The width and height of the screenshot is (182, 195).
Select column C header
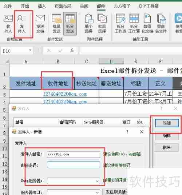coord(87,62)
